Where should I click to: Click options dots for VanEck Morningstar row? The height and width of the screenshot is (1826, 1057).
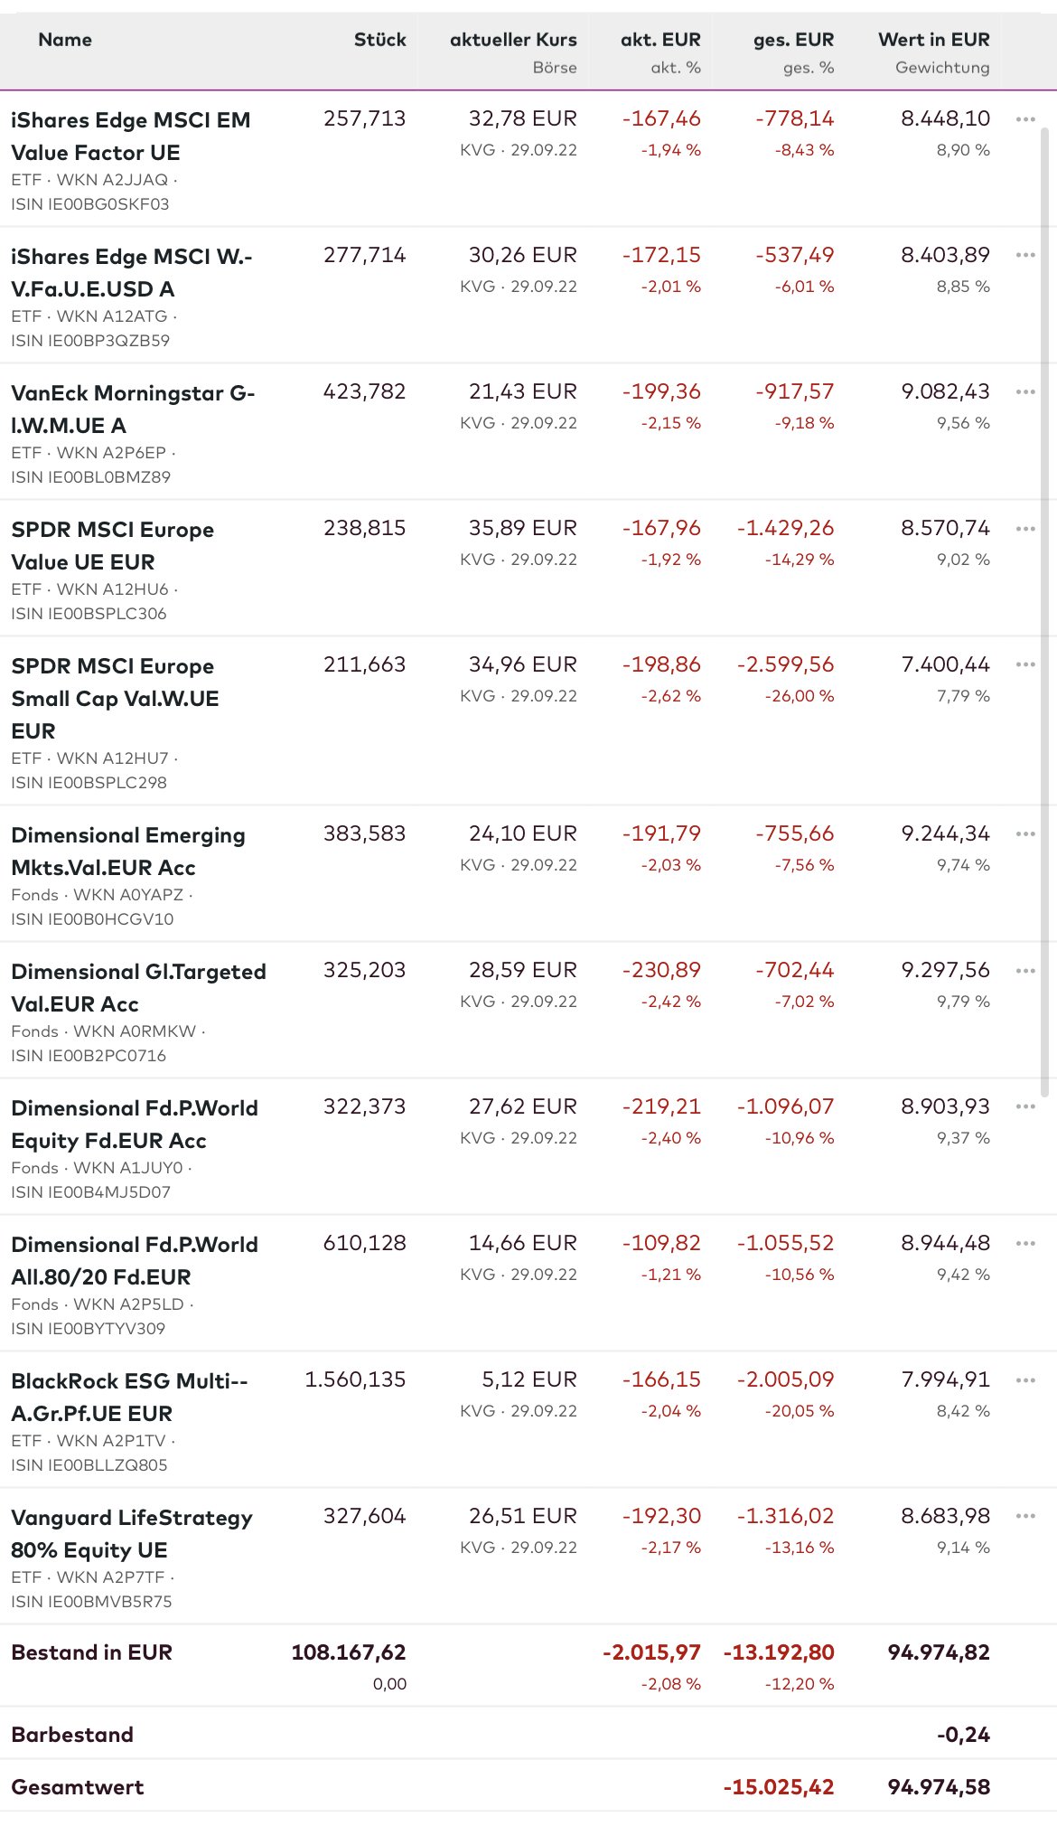pos(1025,391)
